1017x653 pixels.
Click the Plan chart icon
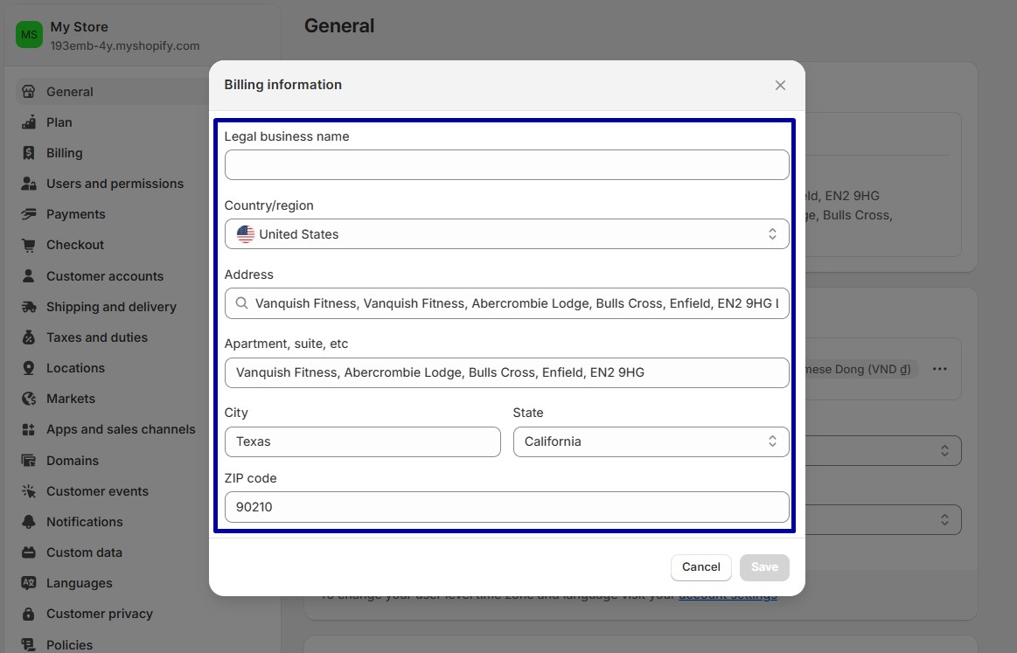click(29, 122)
